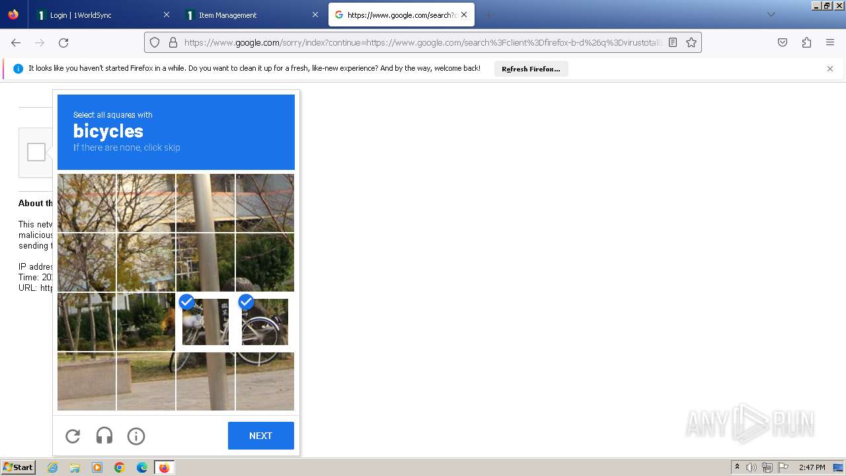Open the list all tabs dropdown
The image size is (846, 476).
coord(771,15)
